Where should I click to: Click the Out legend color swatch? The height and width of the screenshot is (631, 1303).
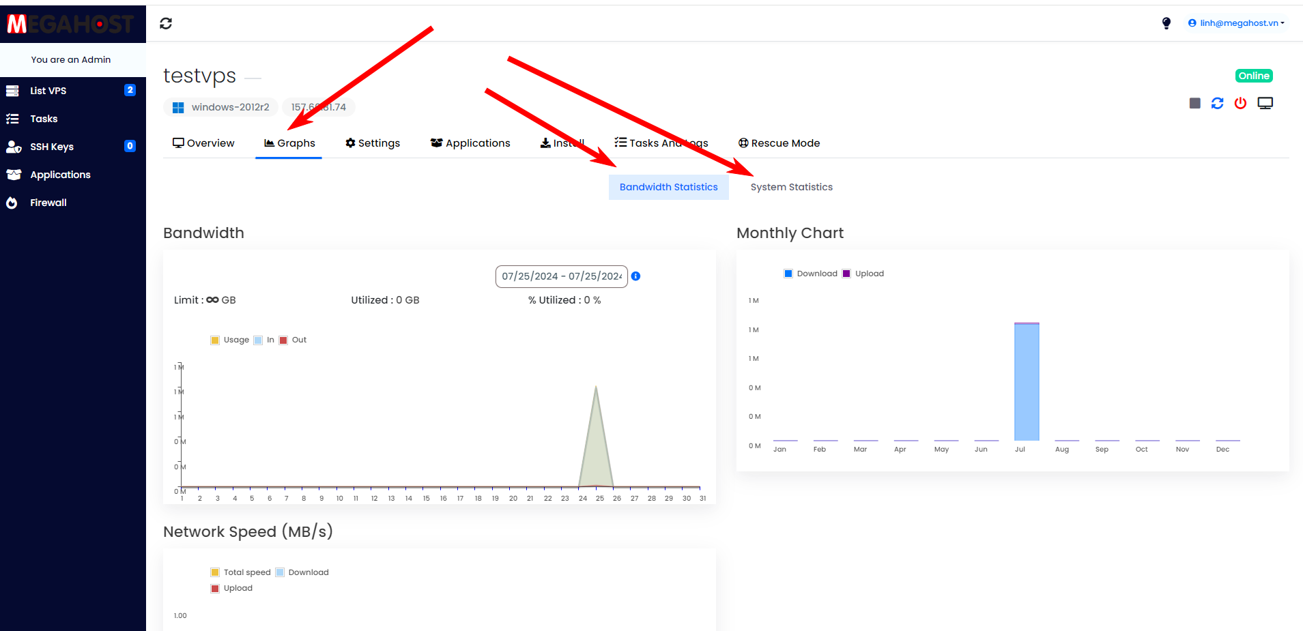(283, 340)
